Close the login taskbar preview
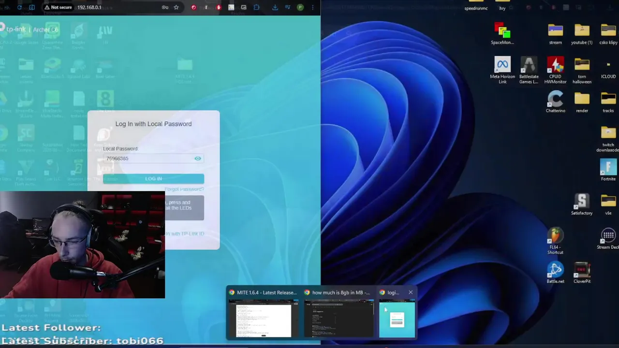The height and width of the screenshot is (348, 619). (x=411, y=292)
